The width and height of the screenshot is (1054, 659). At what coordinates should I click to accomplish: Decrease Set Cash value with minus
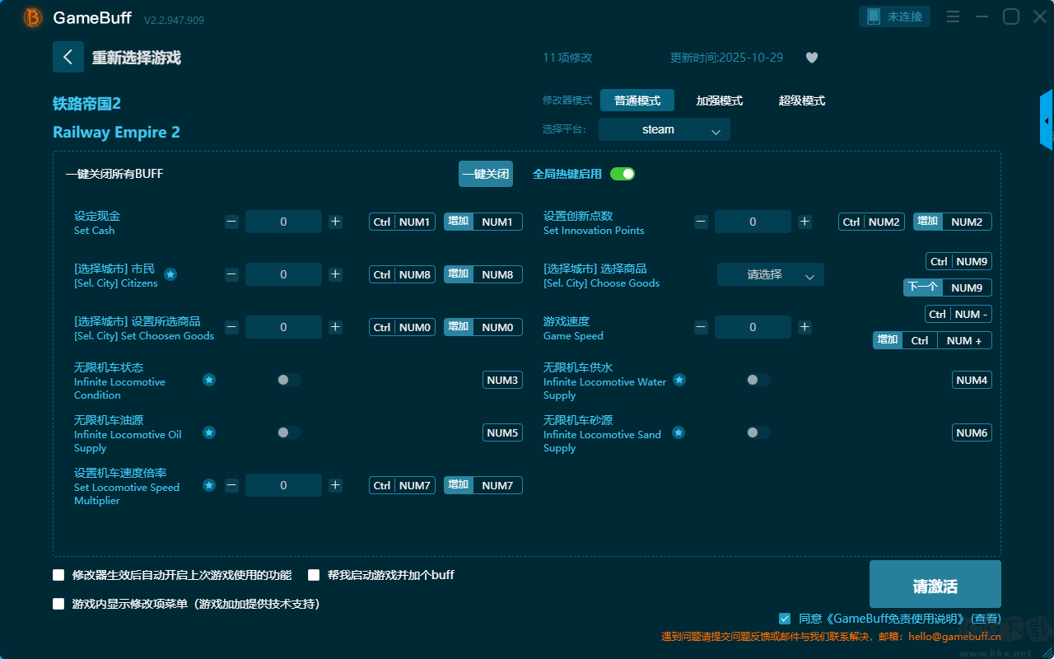tap(232, 222)
